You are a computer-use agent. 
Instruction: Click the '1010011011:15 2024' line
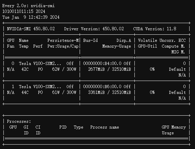click(23, 12)
